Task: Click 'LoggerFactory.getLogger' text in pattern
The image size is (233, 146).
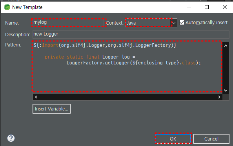Action: [98, 63]
